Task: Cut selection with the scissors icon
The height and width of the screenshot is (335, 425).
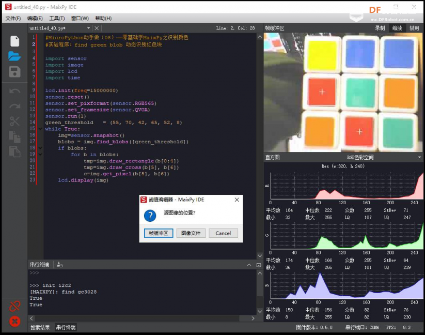Action: (x=14, y=121)
